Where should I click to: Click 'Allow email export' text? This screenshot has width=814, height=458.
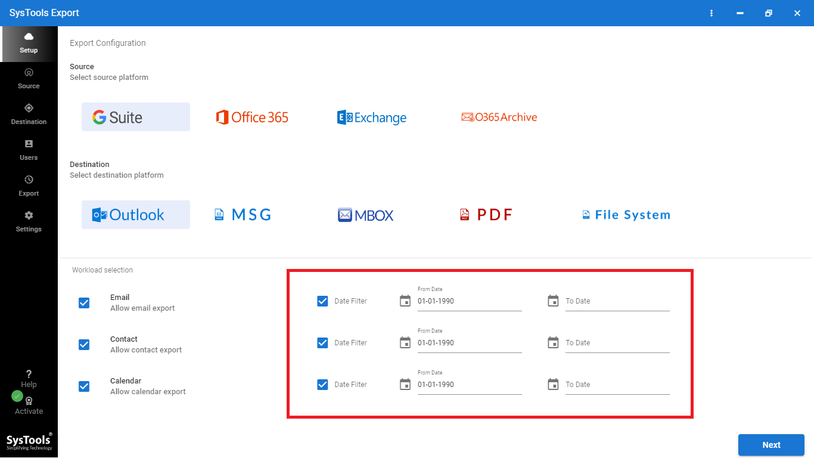(x=142, y=308)
